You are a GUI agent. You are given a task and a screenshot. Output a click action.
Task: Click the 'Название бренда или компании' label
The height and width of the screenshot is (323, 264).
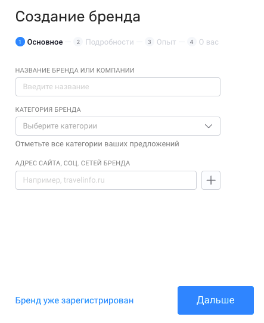[74, 70]
